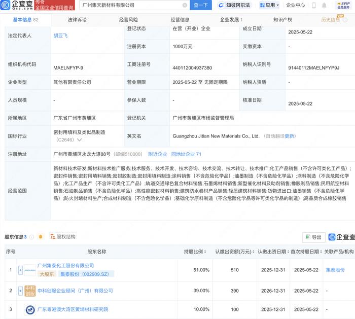Open the SVIP 会员服务 badge
Image resolution: width=355 pixels, height=319 pixels.
click(x=343, y=5)
